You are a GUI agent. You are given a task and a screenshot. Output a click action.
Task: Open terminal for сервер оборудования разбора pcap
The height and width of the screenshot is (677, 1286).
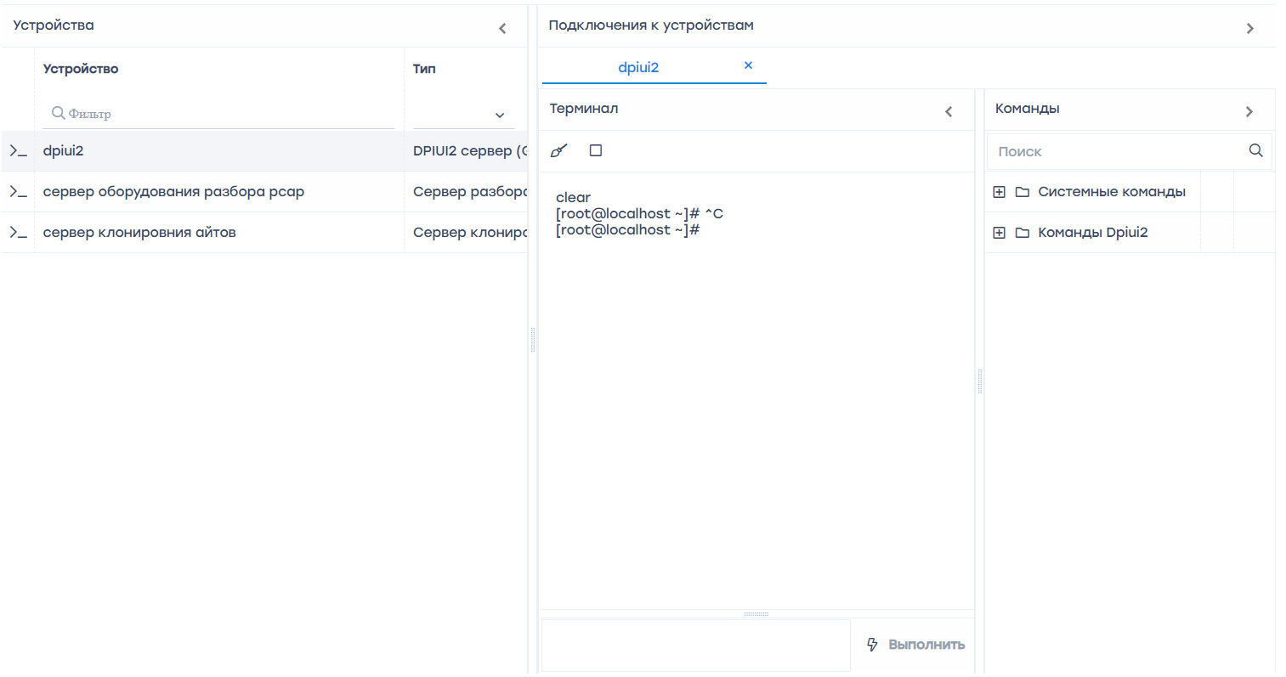[18, 192]
